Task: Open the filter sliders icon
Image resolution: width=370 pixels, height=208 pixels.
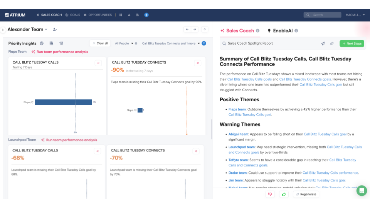Action: (x=61, y=44)
